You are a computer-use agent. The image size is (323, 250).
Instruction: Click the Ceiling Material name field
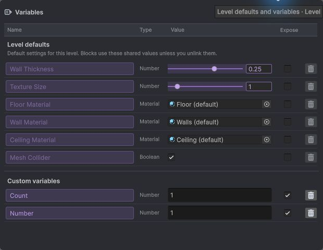click(70, 140)
